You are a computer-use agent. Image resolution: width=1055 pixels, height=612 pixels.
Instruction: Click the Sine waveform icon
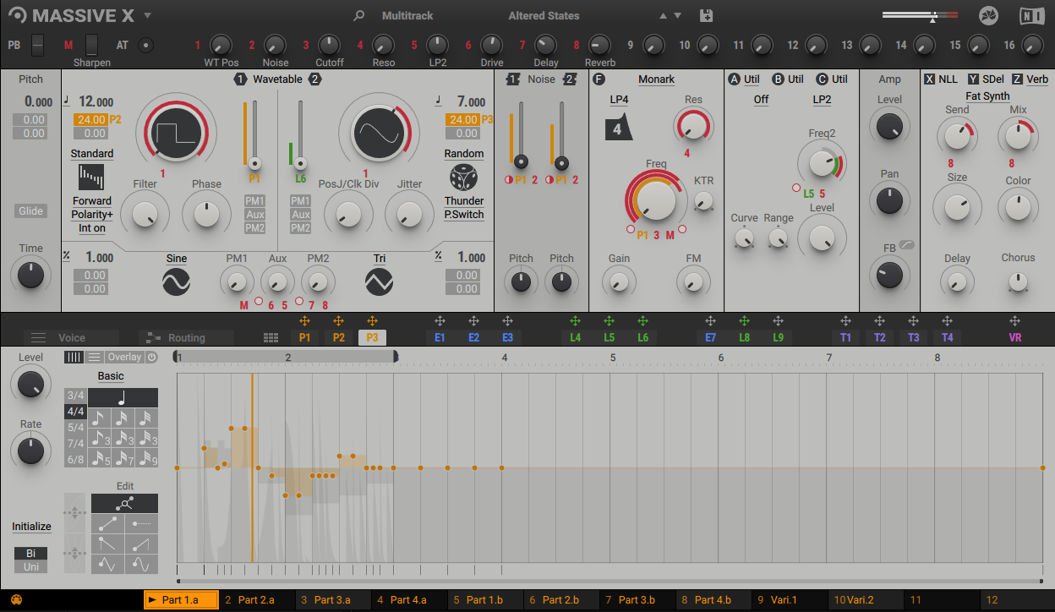(x=177, y=281)
